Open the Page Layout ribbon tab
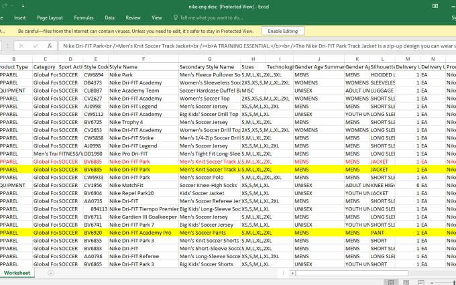 click(50, 17)
